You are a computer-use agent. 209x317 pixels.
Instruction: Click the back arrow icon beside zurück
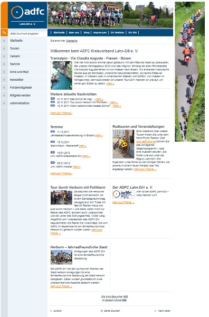click(x=51, y=311)
